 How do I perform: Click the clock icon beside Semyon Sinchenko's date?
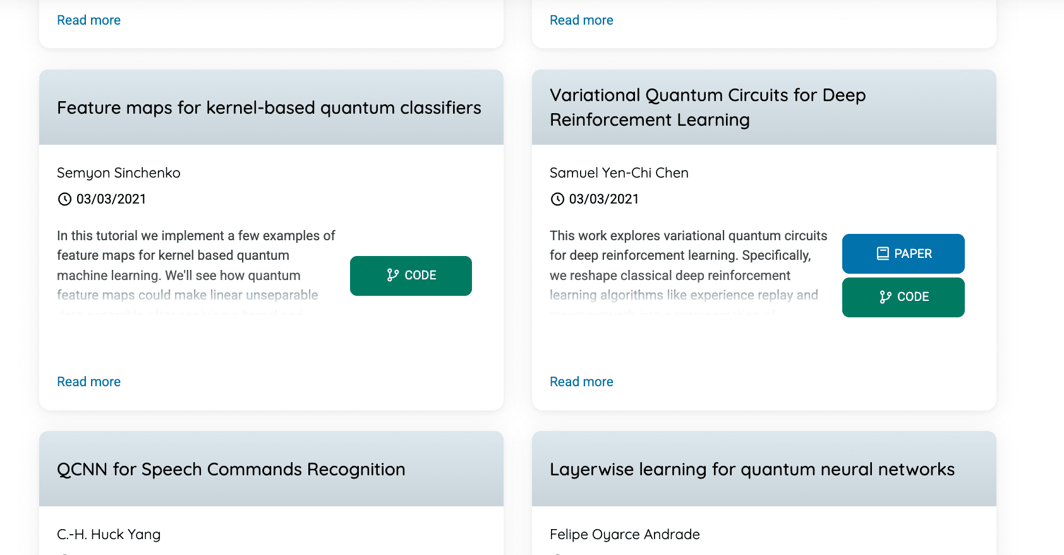(x=64, y=199)
